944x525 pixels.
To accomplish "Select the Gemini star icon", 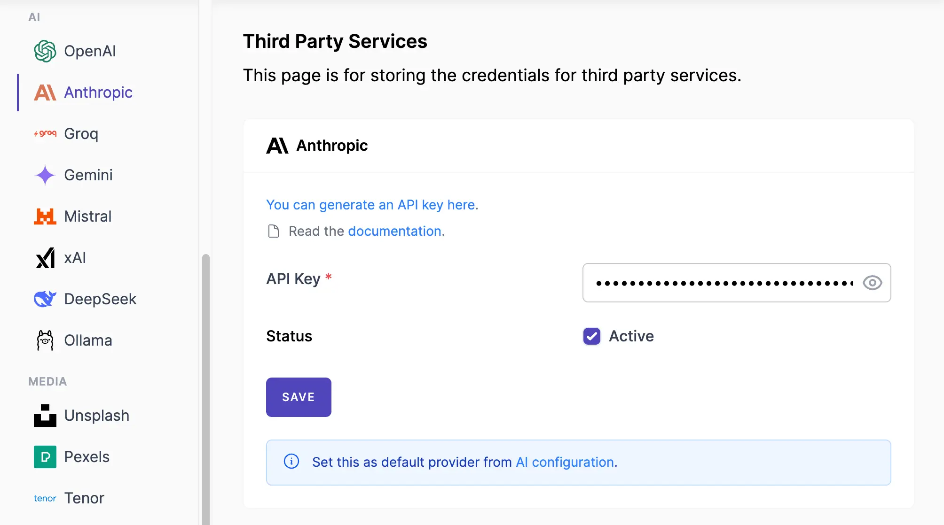I will [45, 175].
